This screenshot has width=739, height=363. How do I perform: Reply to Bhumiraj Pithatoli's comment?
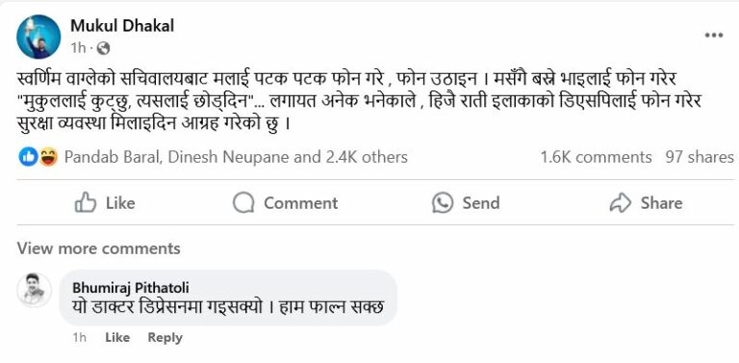point(165,338)
